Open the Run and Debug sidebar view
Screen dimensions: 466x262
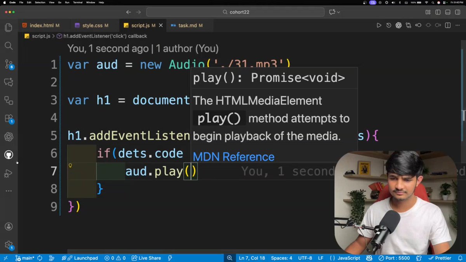click(9, 173)
